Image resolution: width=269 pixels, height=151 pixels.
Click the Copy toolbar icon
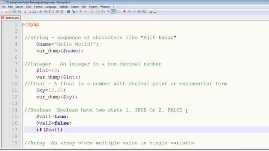coord(45,11)
